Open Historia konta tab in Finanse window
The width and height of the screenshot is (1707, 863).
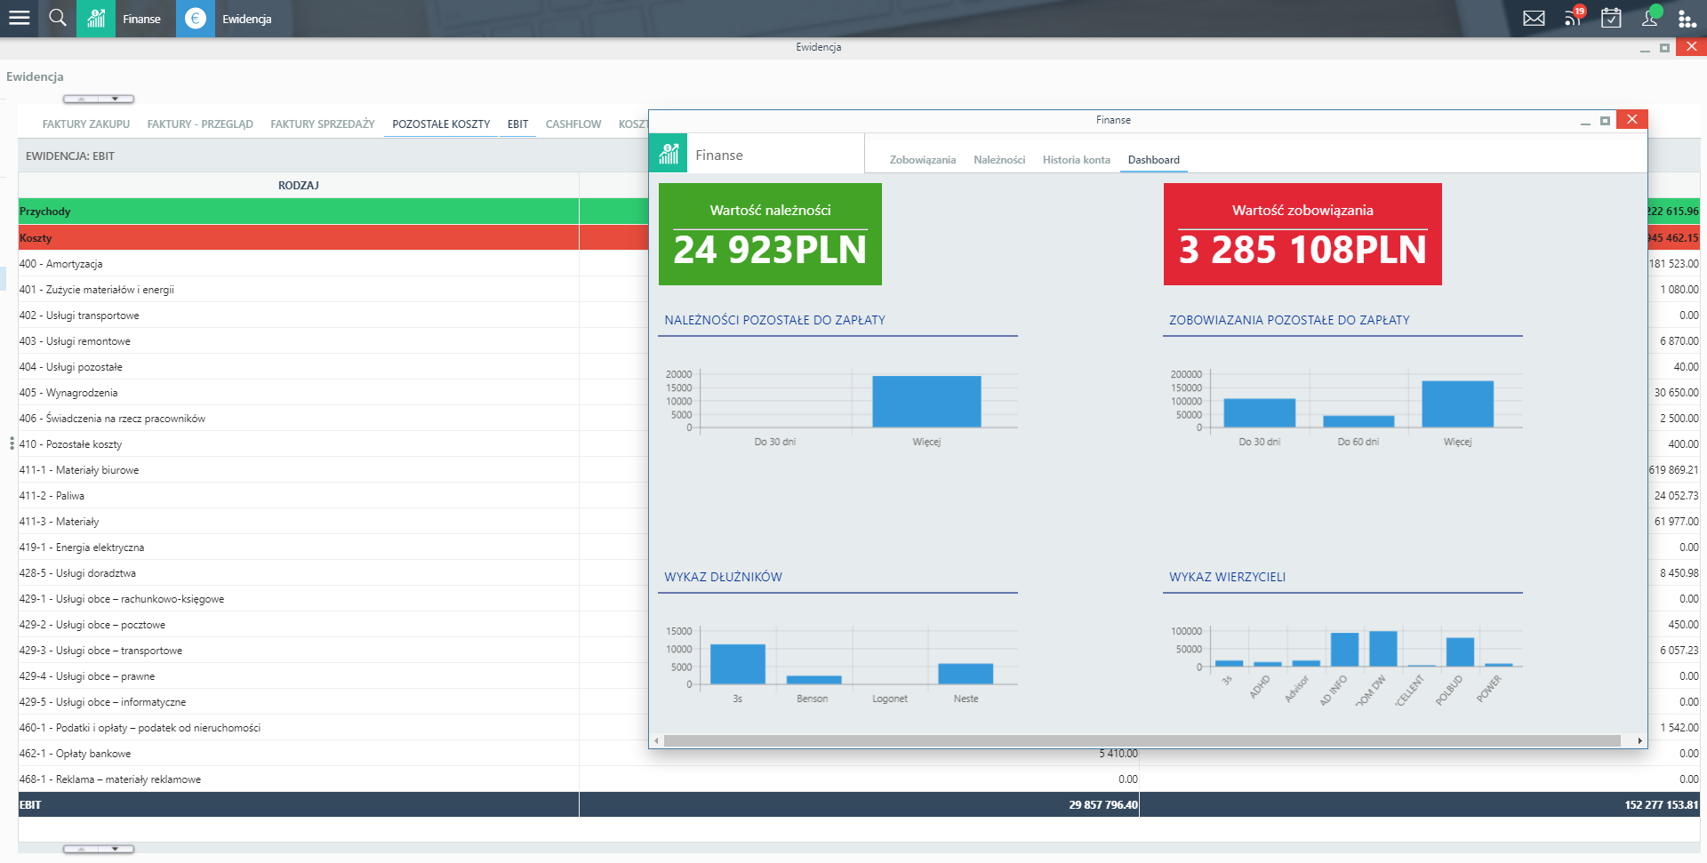point(1077,160)
